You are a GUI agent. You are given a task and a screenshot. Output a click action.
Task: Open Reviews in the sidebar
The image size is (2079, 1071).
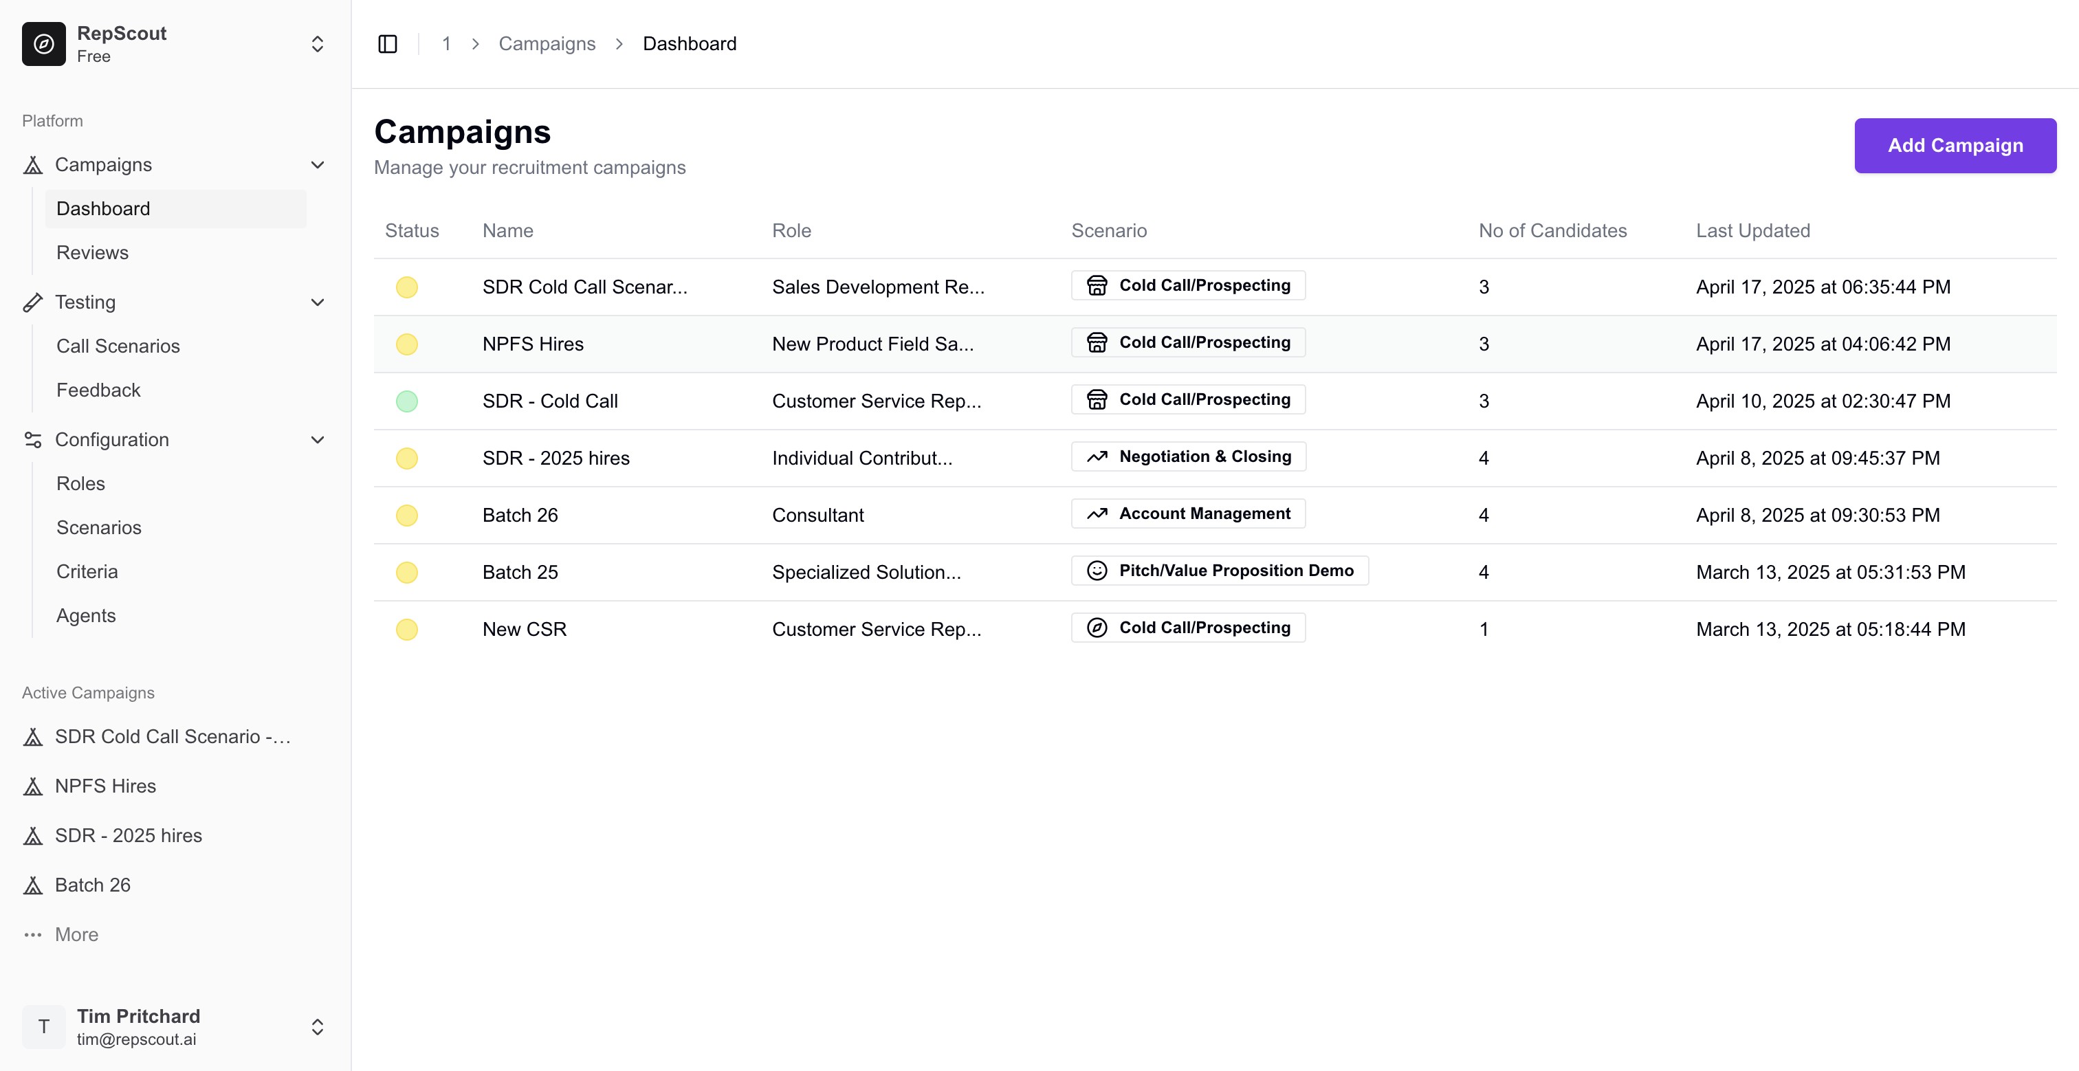point(92,252)
